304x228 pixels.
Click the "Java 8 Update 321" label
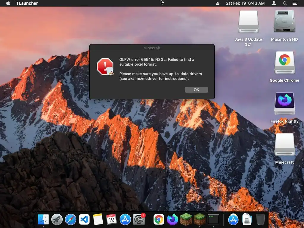248,42
